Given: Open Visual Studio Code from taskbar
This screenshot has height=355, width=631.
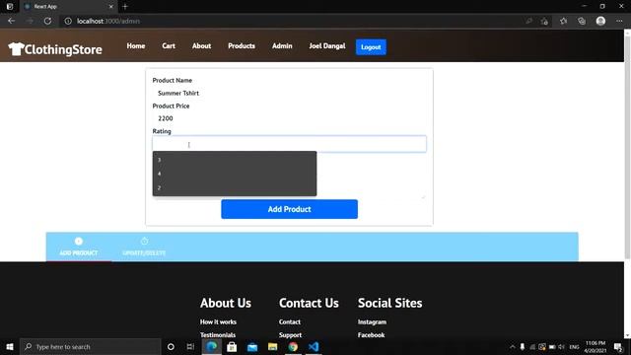Looking at the screenshot, I should (314, 346).
